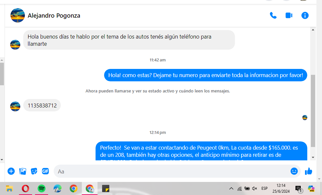Open Spotify from the taskbar
Screen dimensions: 322x195
pos(41,188)
